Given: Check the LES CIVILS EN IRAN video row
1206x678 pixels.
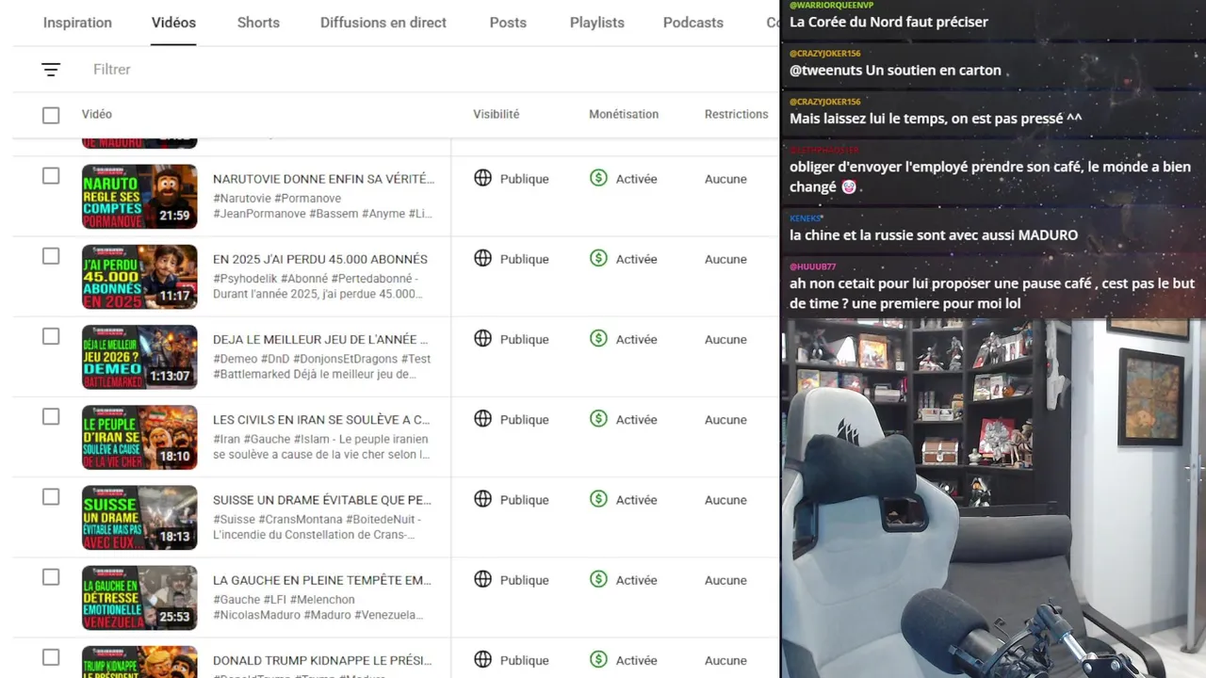Looking at the screenshot, I should click(x=51, y=416).
